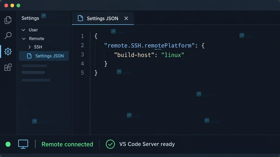Click the remote monitor icon in status bar

point(23,144)
